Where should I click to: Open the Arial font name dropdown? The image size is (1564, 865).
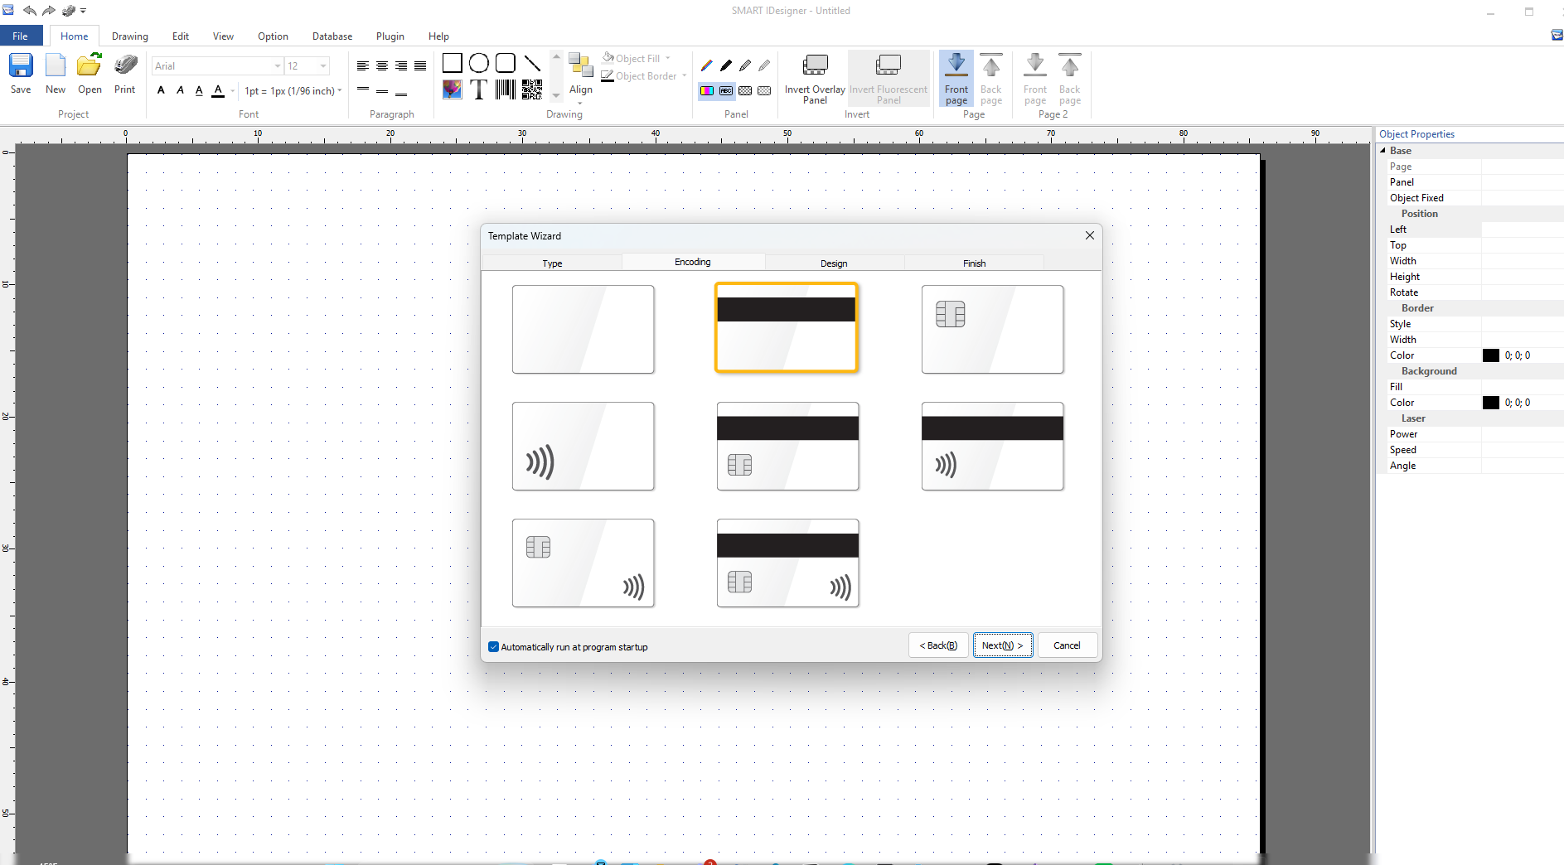[277, 66]
